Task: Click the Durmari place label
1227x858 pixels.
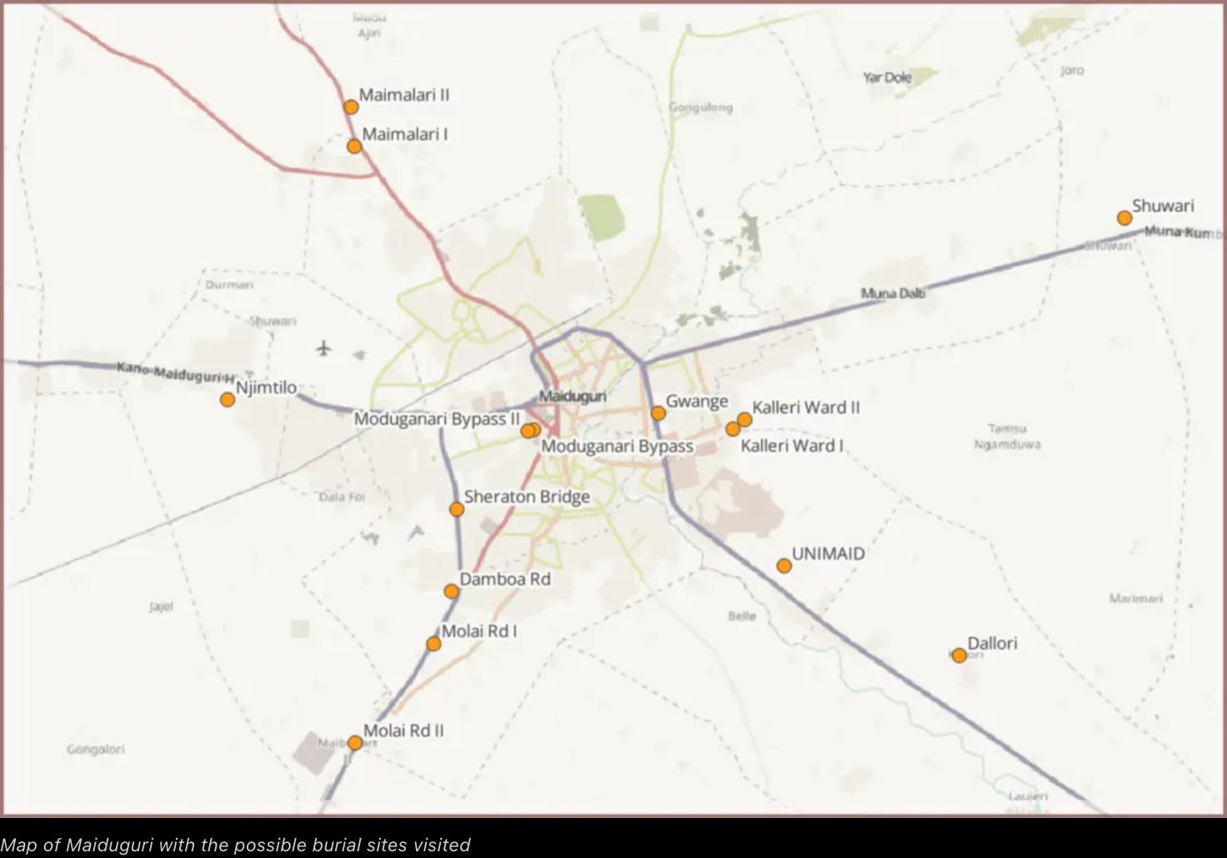Action: (229, 284)
